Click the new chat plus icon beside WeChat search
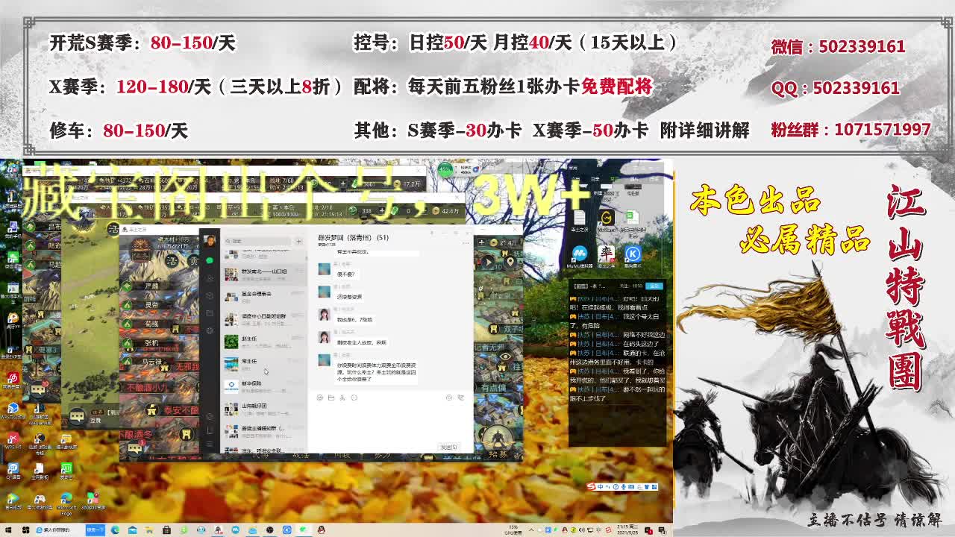The height and width of the screenshot is (537, 955). (x=298, y=241)
